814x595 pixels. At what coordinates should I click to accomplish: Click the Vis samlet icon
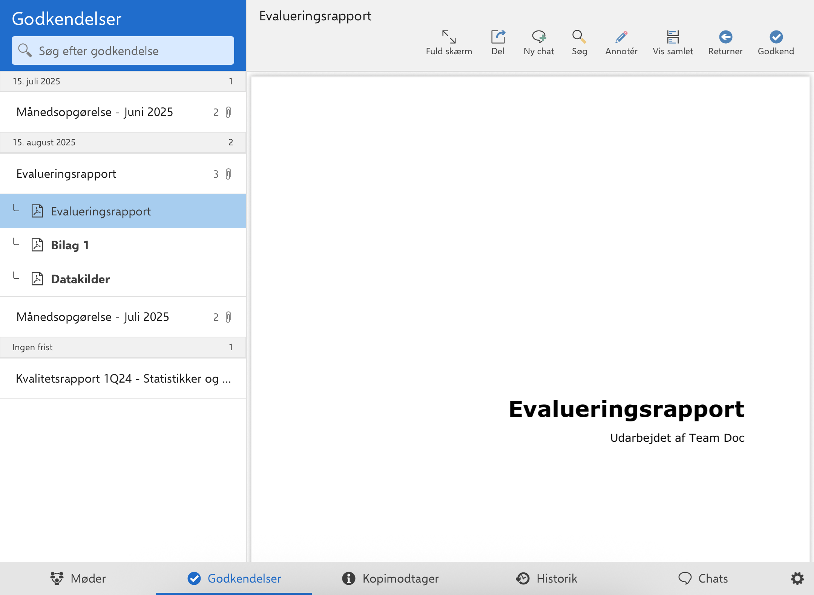point(673,37)
